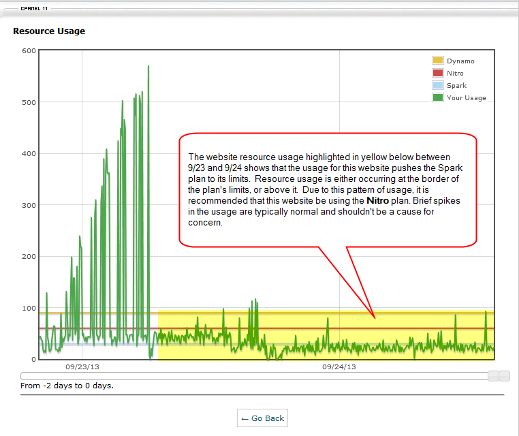Click the green Your Usage legend swatch
Viewport: 519px width, 436px height.
pos(437,98)
